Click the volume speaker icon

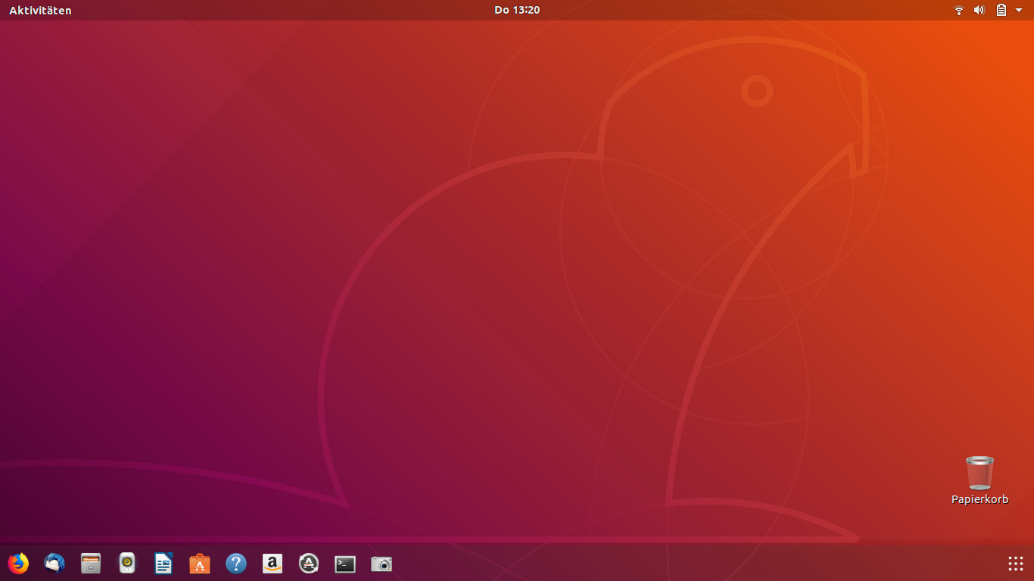point(979,10)
